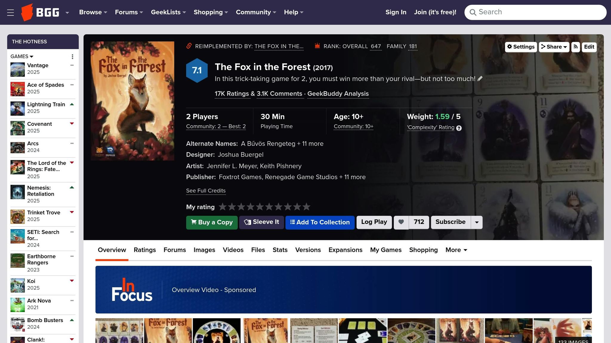611x343 pixels.
Task: Open family rank 181 link
Action: [413, 46]
